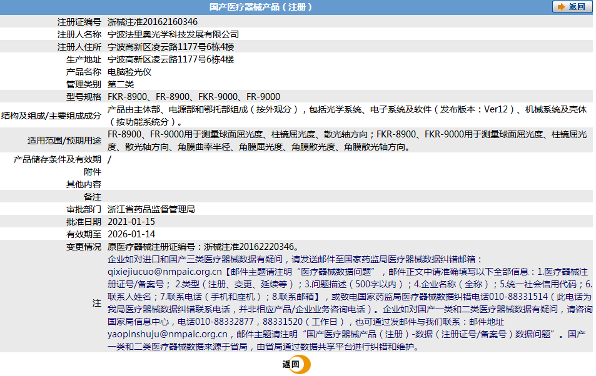Image resolution: width=596 pixels, height=376 pixels.
Task: Click the 管理类别 label
Action: click(x=84, y=84)
